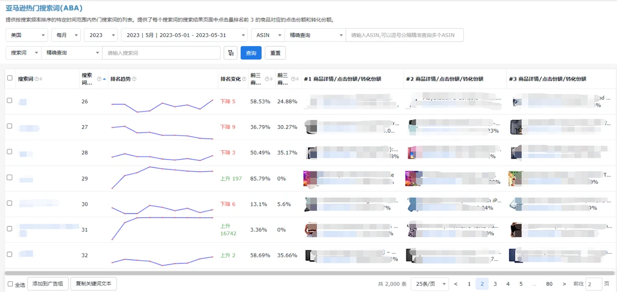Open the 美国 country dropdown

tap(27, 35)
